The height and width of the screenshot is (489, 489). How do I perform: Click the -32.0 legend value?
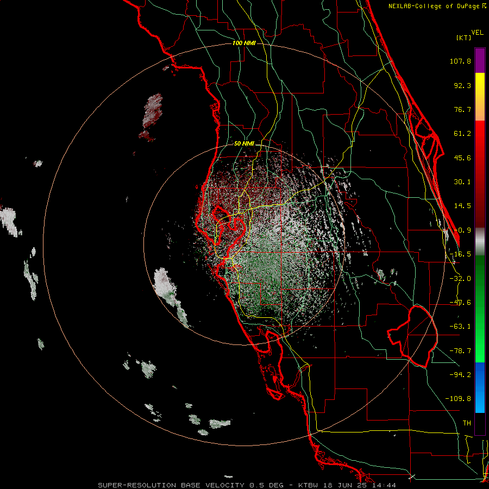(x=460, y=279)
